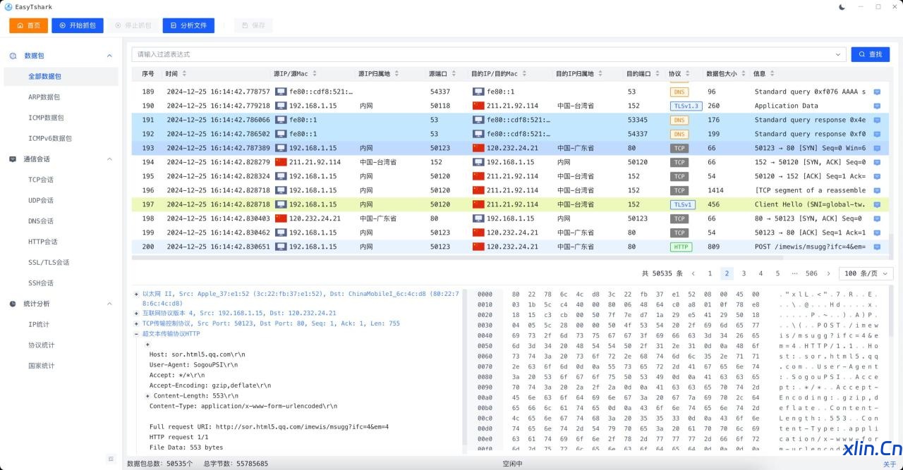The width and height of the screenshot is (903, 470).
Task: Click the comment icon on row 200
Action: tap(877, 247)
